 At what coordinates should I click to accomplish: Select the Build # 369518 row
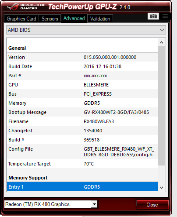pyautogui.click(x=82, y=140)
